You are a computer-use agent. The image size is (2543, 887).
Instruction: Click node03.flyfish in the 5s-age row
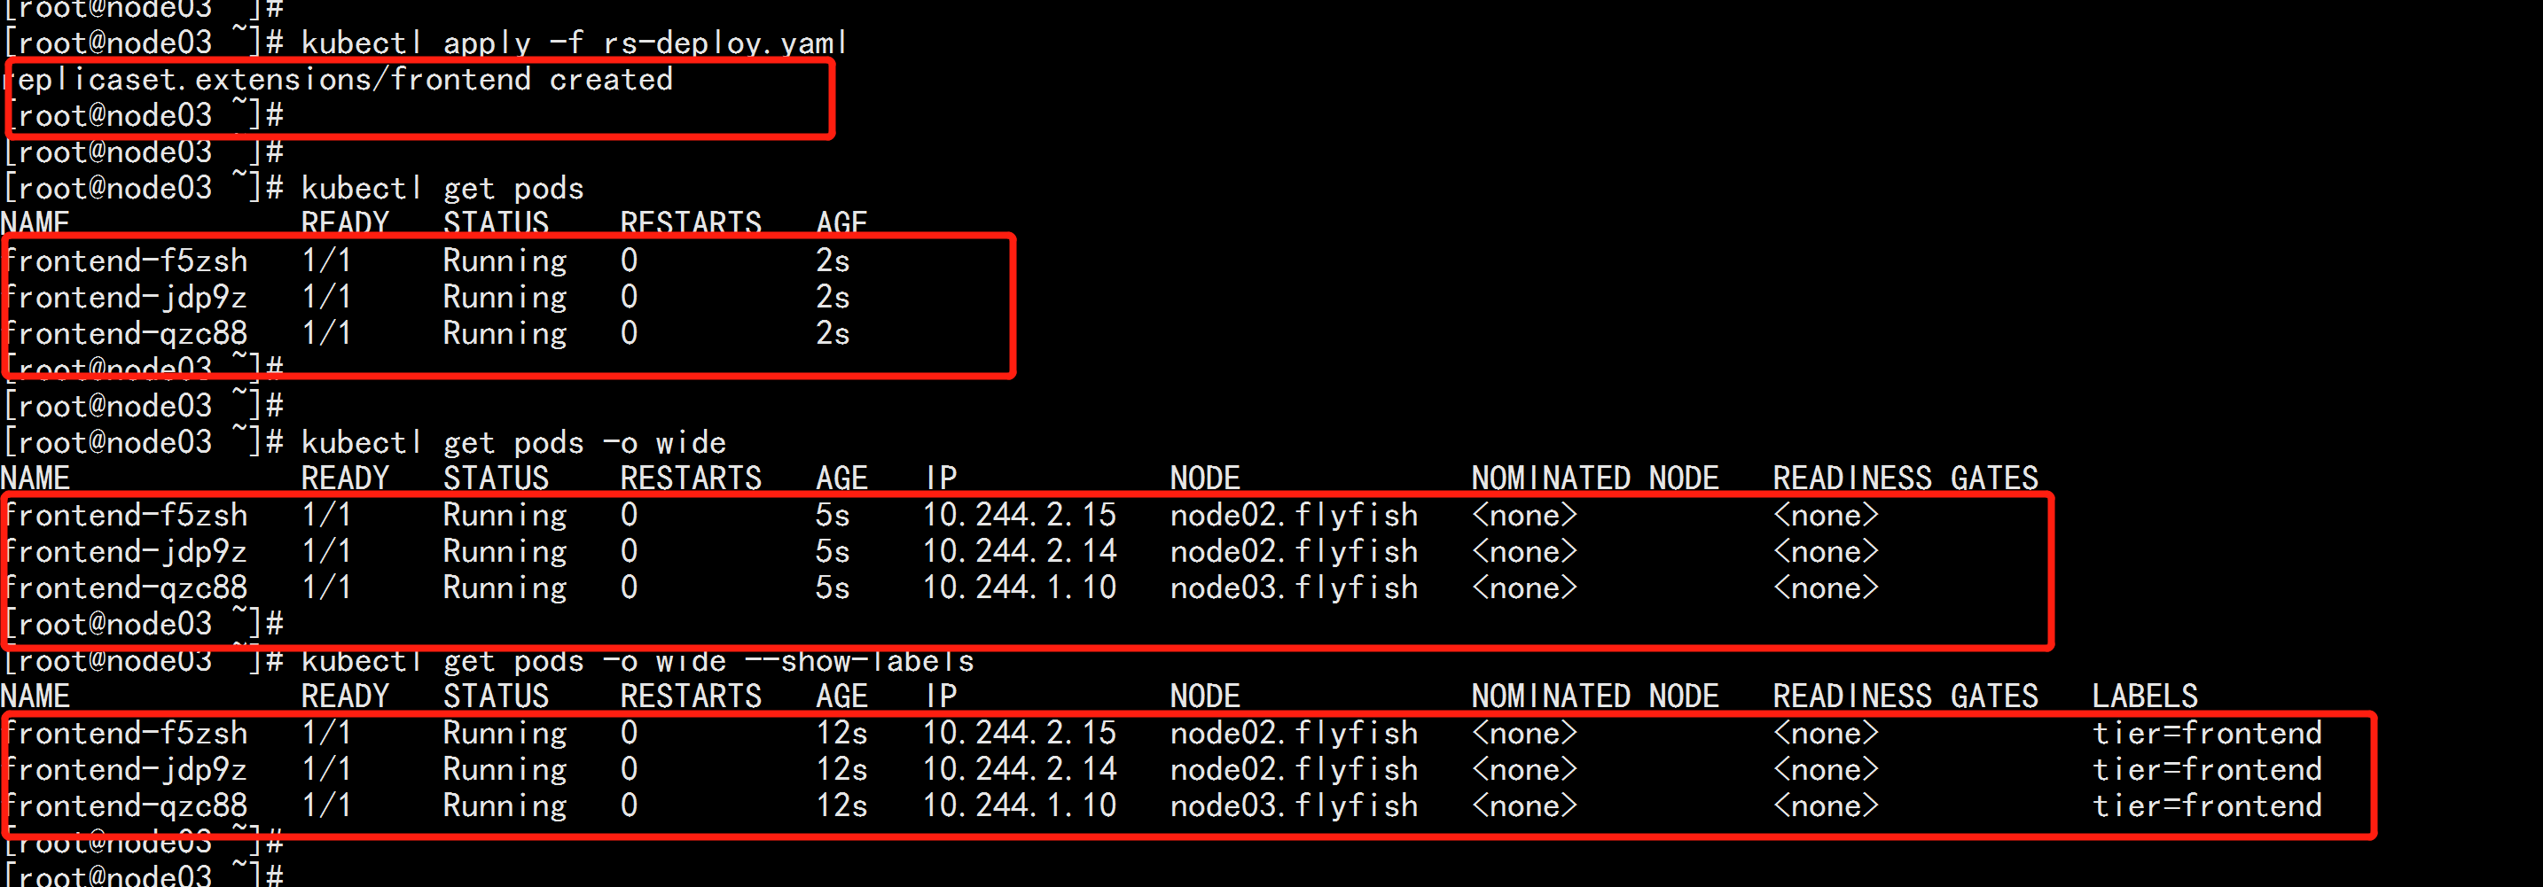click(x=1295, y=589)
